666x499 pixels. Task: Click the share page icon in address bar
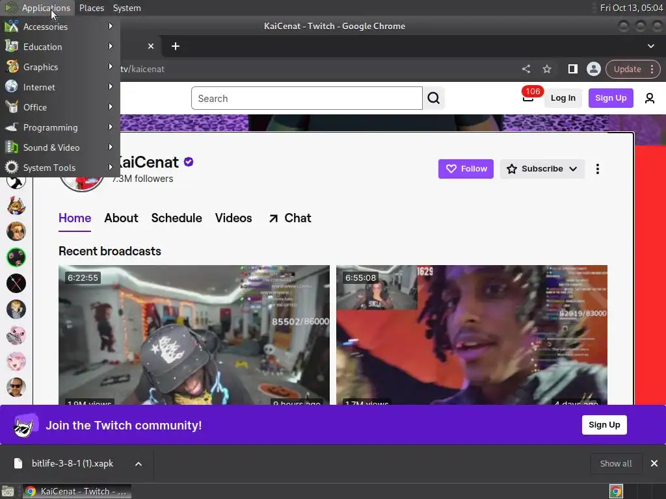pos(526,69)
